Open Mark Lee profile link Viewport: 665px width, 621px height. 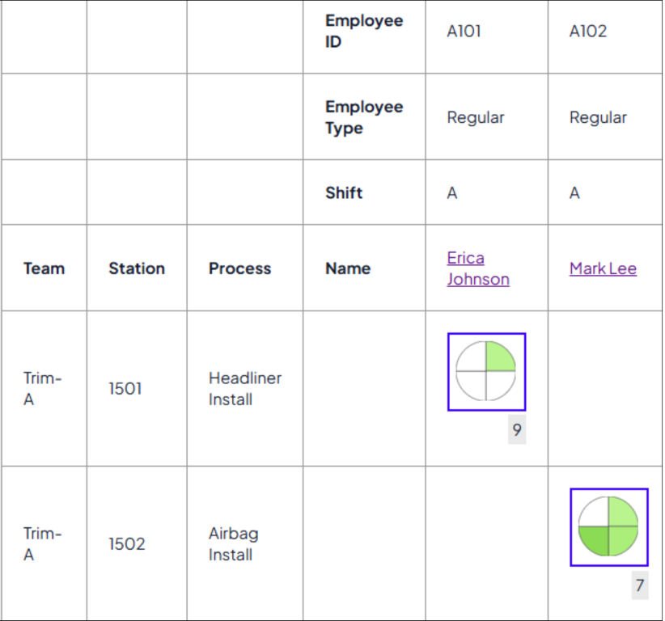point(603,268)
